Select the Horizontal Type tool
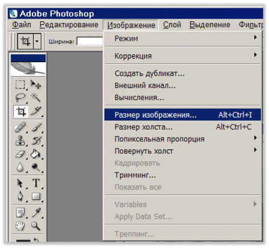Screen dimensions: 269x248 click(36, 183)
